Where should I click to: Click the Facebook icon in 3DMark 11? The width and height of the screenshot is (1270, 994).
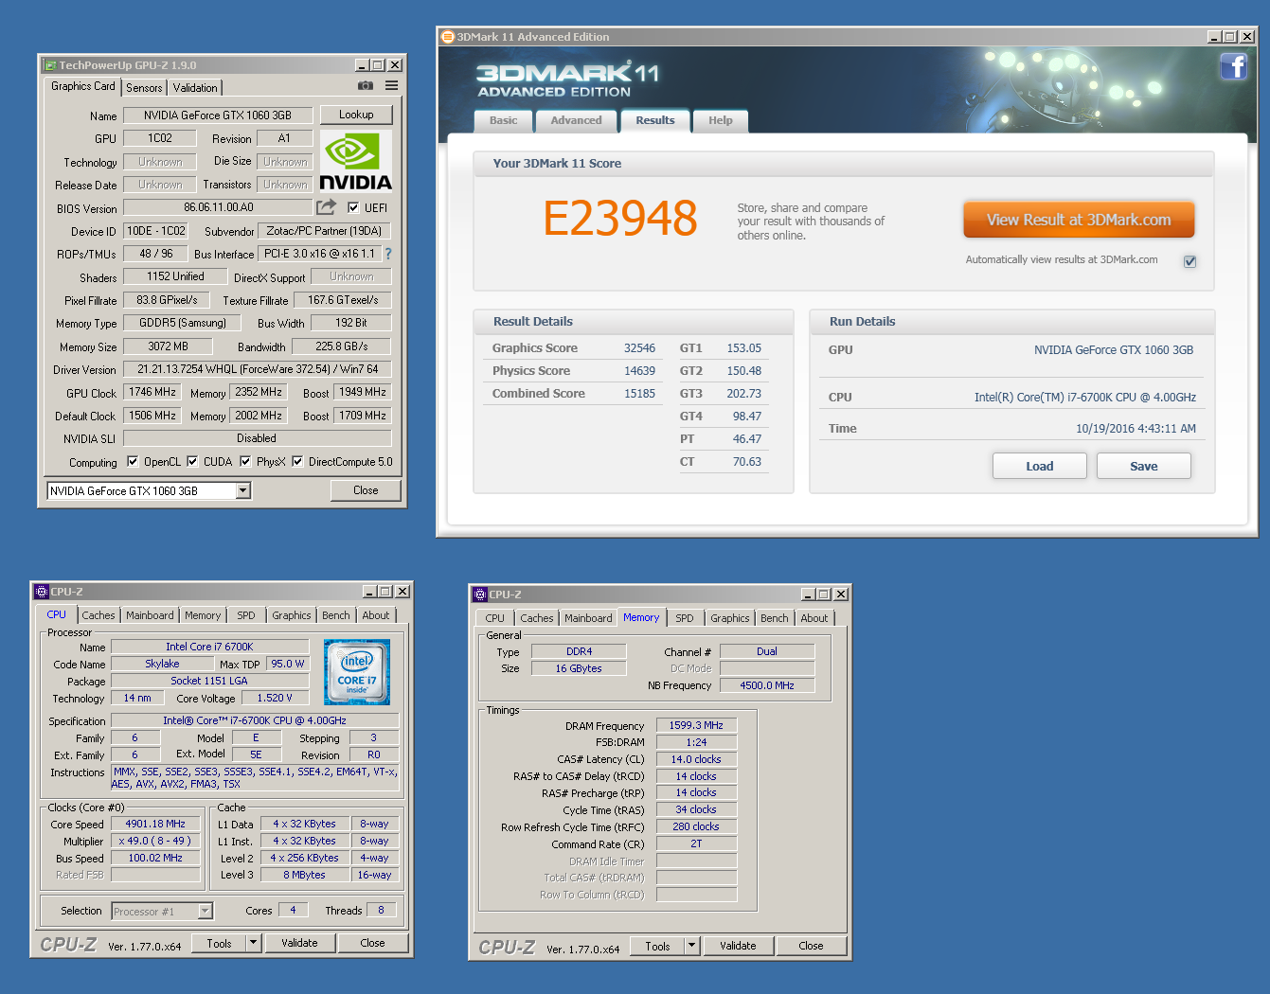tap(1233, 66)
